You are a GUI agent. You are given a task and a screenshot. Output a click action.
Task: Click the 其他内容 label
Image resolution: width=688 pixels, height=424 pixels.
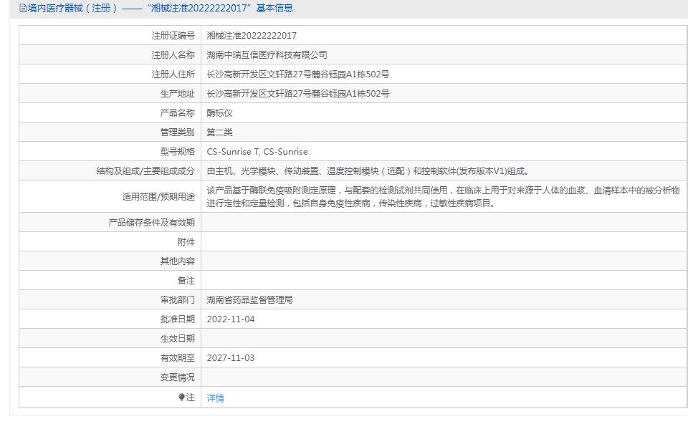pos(177,261)
